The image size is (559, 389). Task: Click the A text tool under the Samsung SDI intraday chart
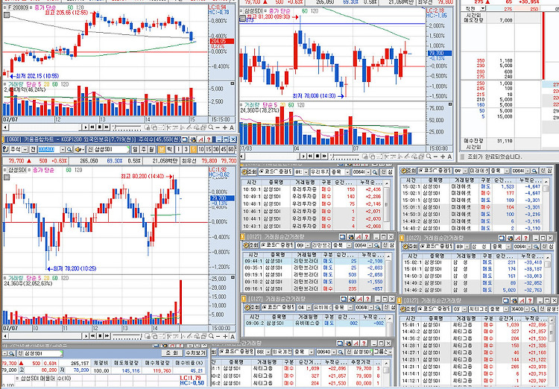[232, 337]
